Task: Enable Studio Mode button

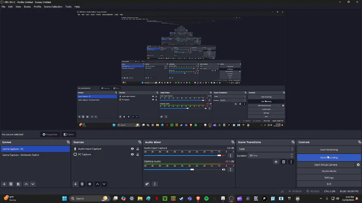Action: pyautogui.click(x=329, y=171)
